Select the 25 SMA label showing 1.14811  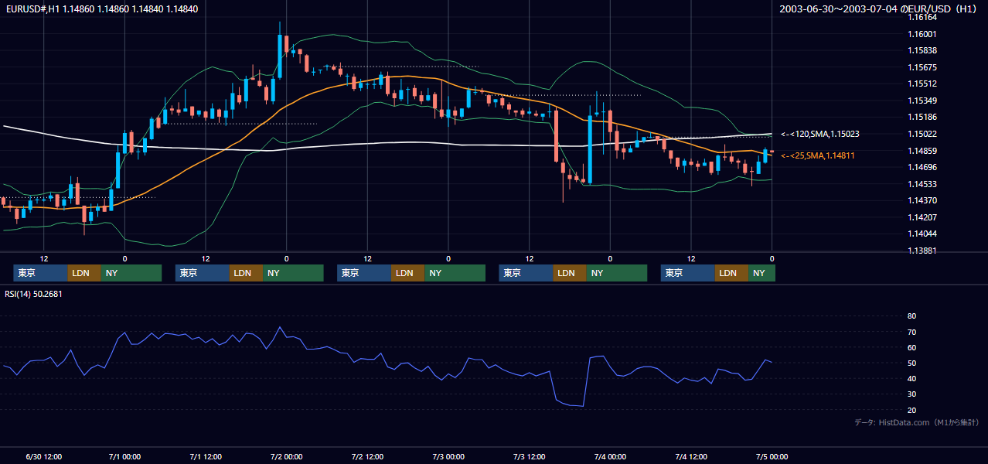[x=818, y=156]
